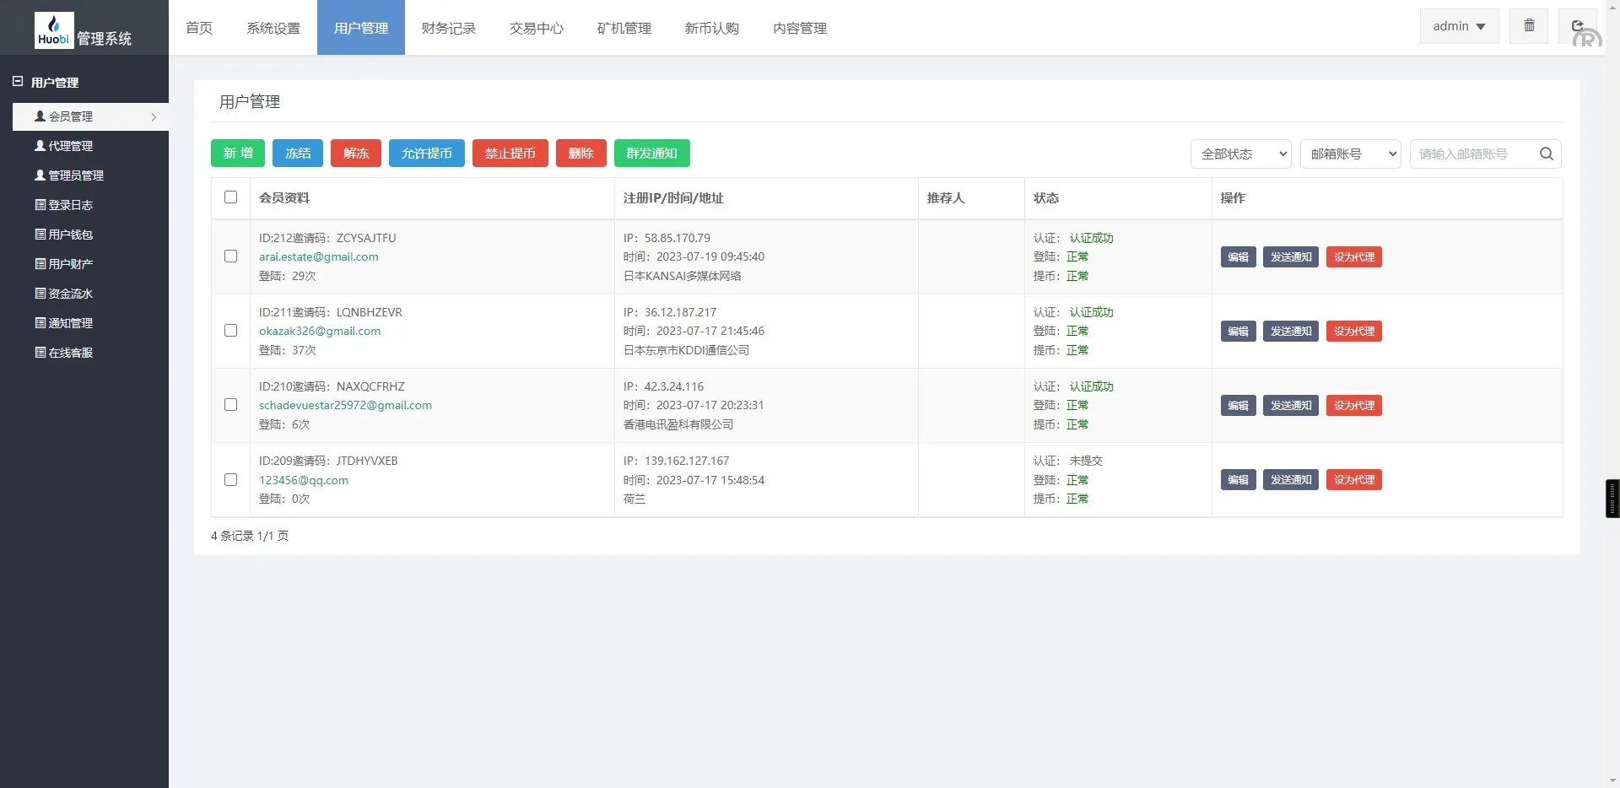Click the green 新增 button
1620x788 pixels.
[x=237, y=154]
